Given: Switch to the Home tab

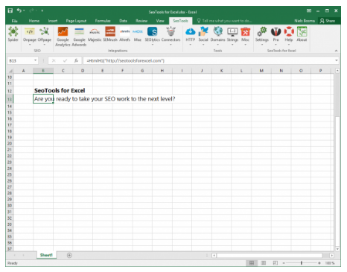Looking at the screenshot, I should tap(34, 21).
